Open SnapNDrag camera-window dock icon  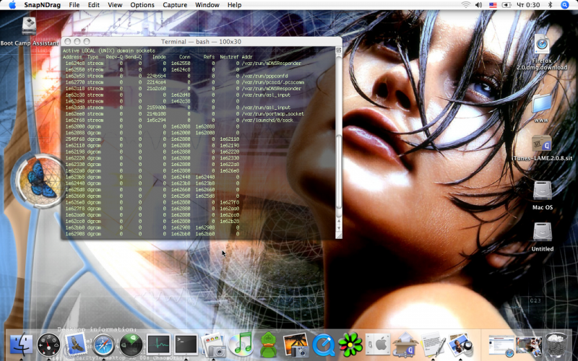[213, 345]
